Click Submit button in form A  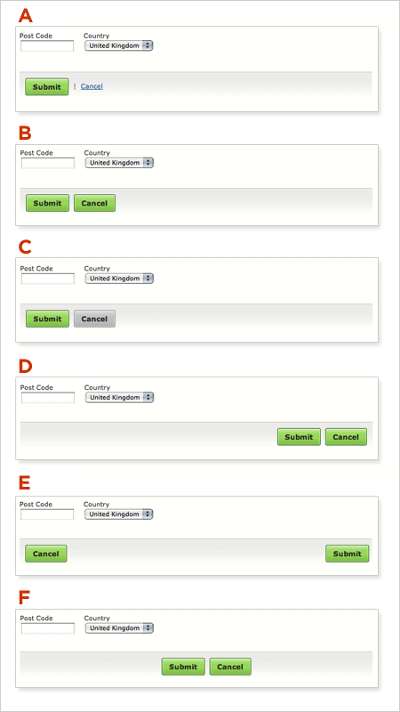47,86
